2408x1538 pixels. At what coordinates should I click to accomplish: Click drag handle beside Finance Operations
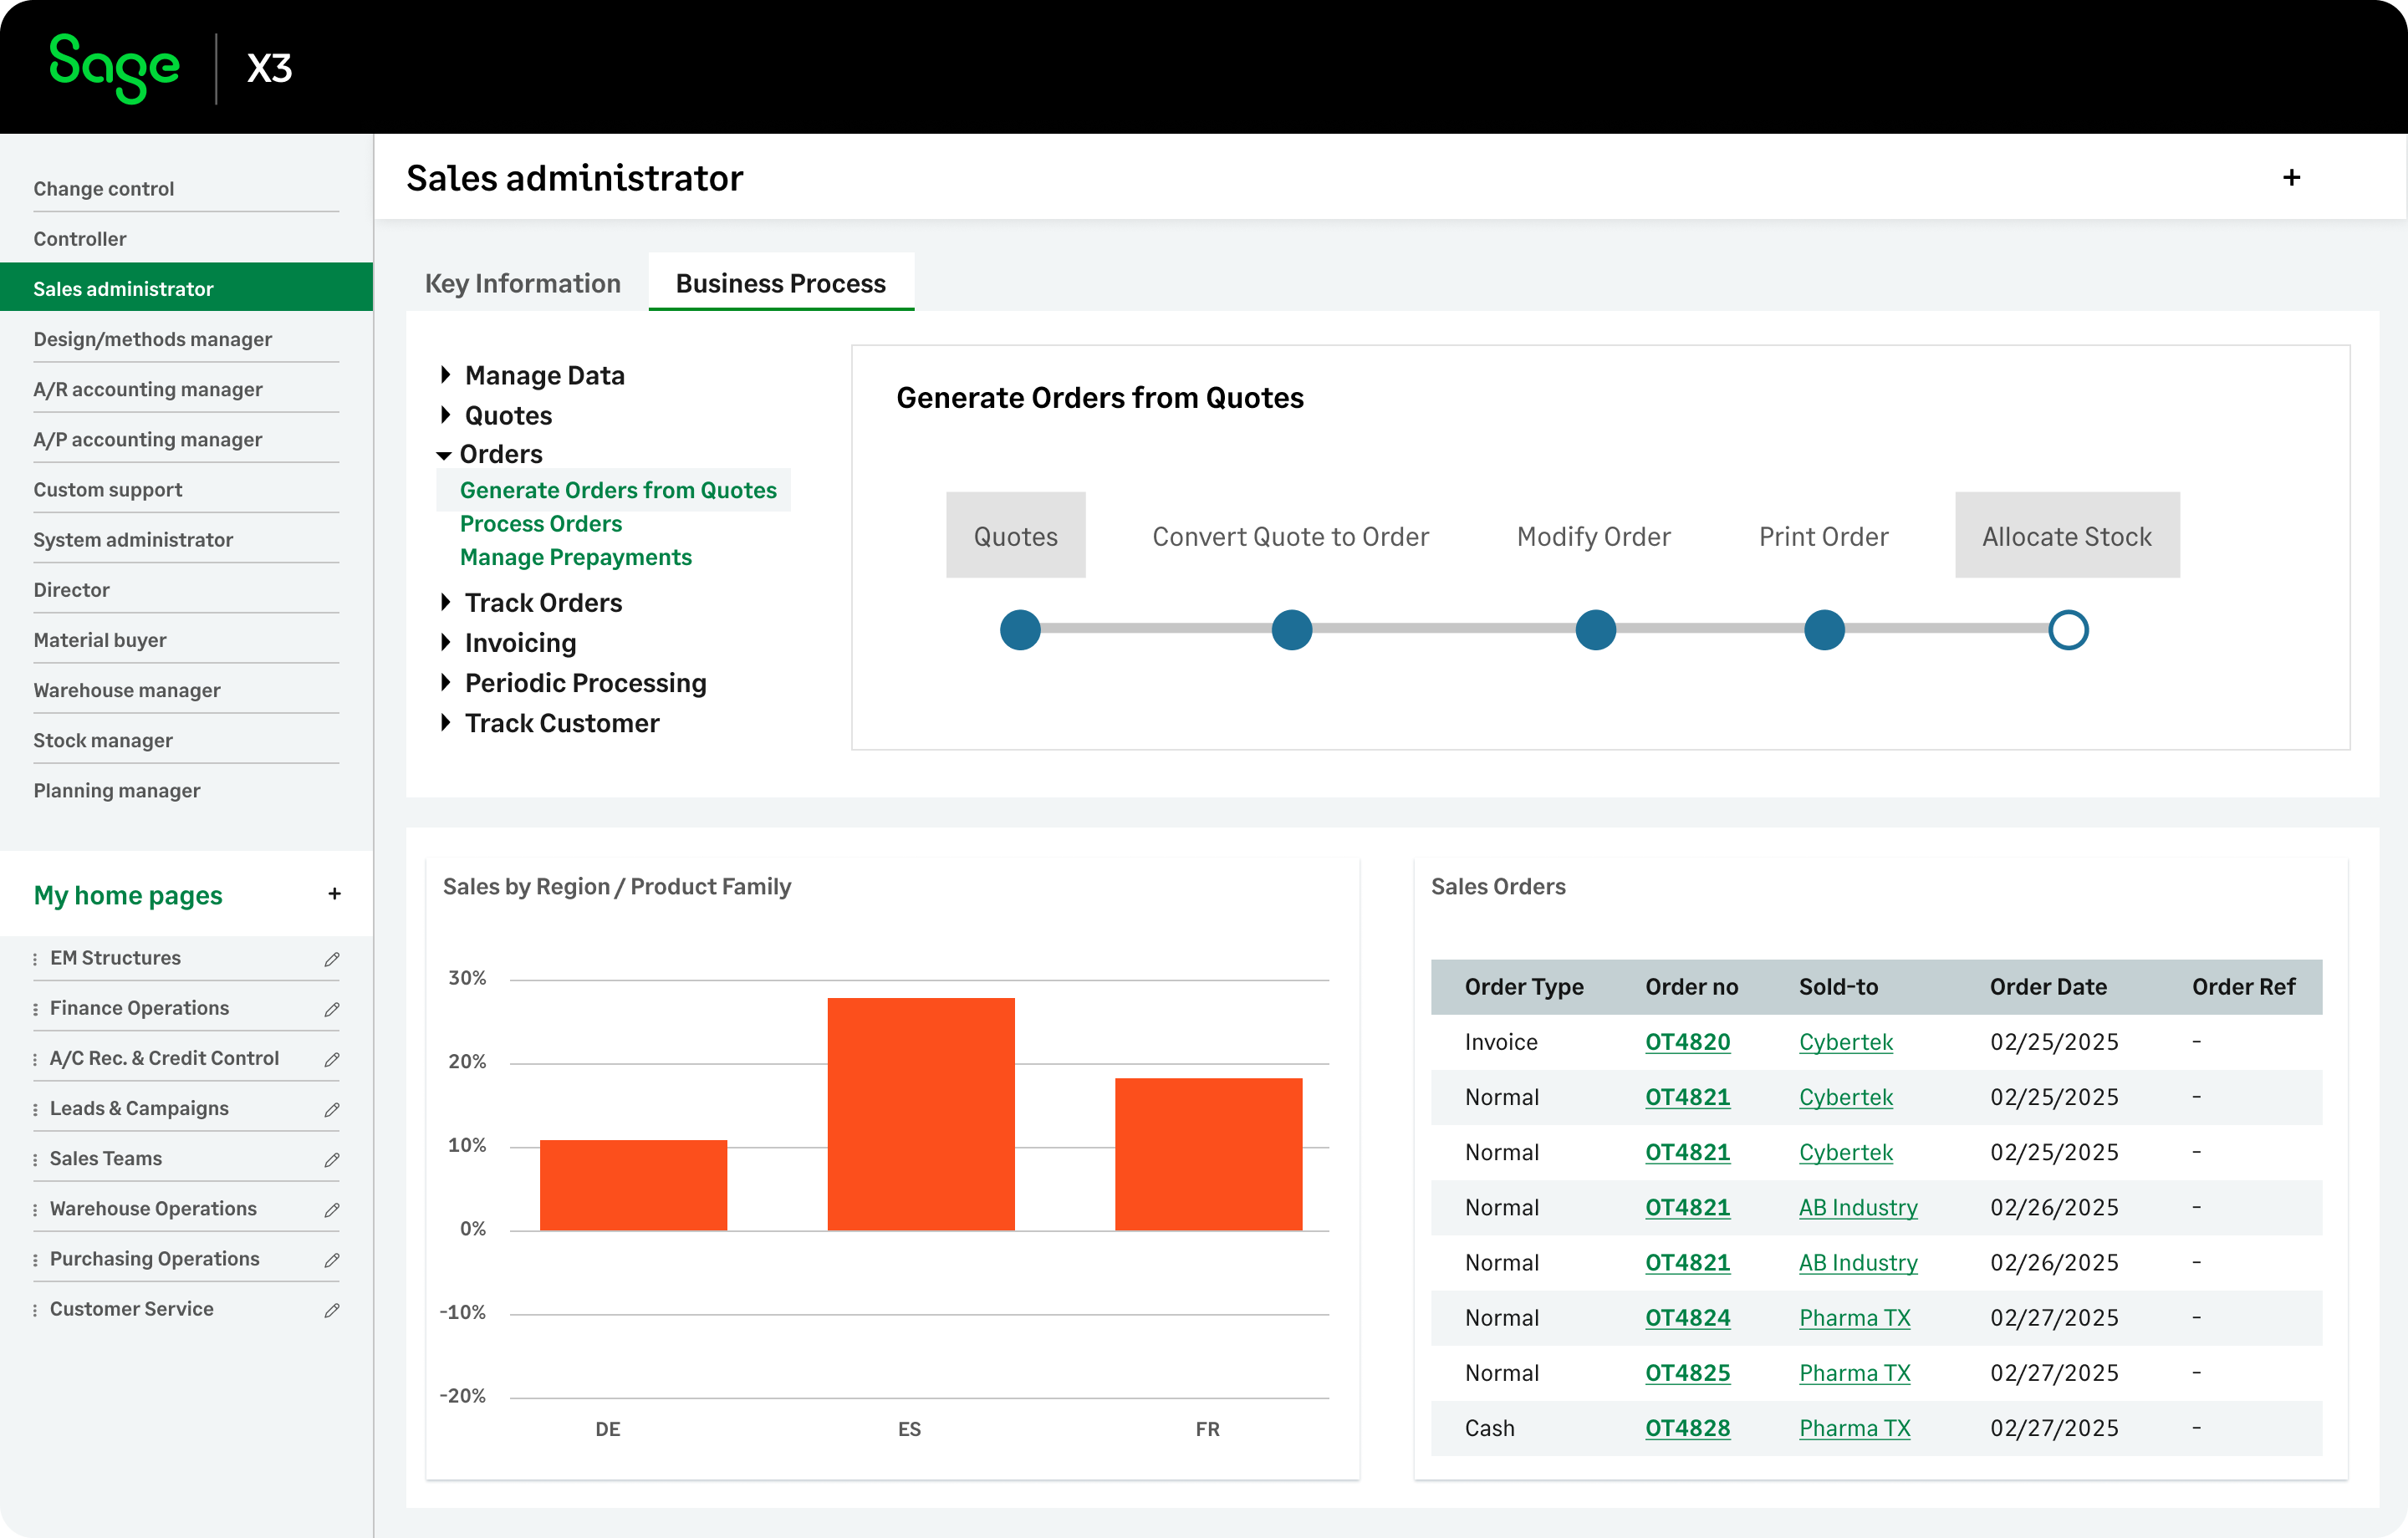tap(36, 1009)
